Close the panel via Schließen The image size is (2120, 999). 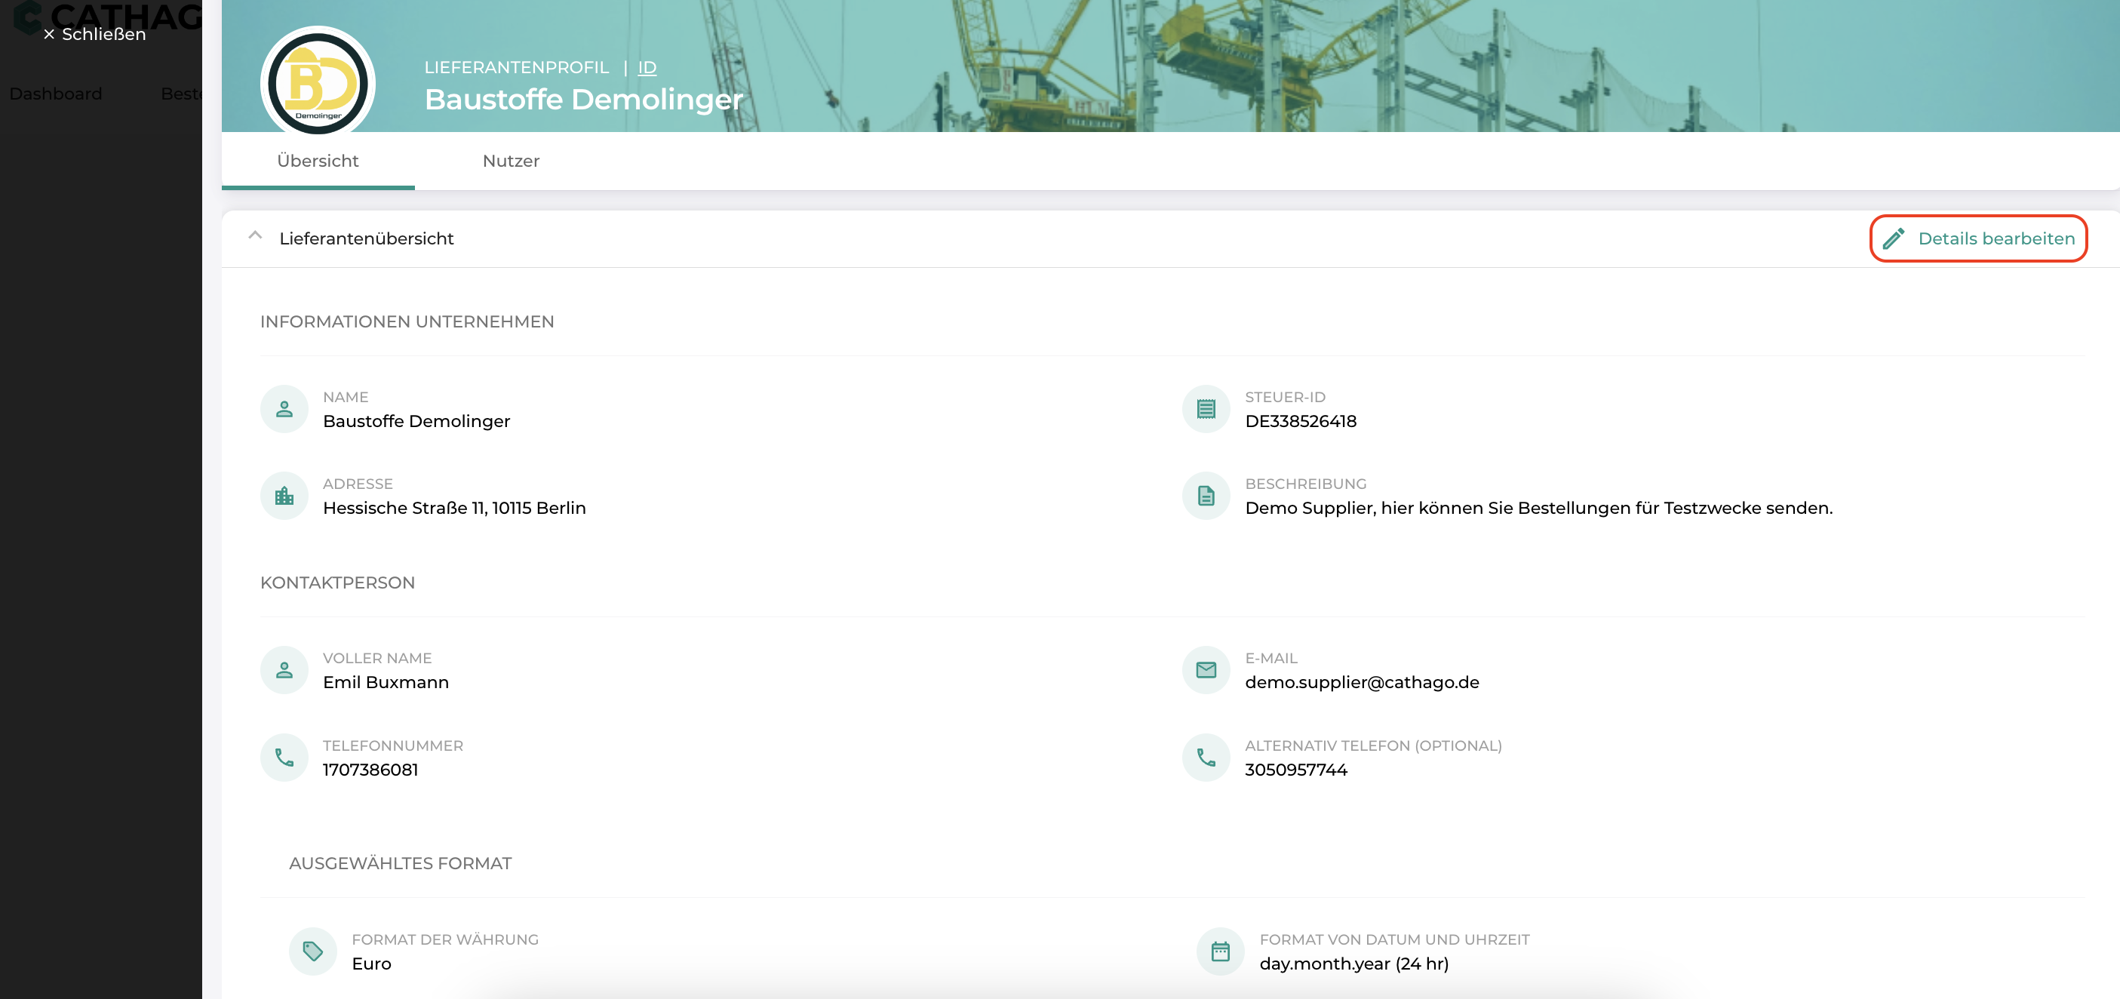click(x=94, y=35)
